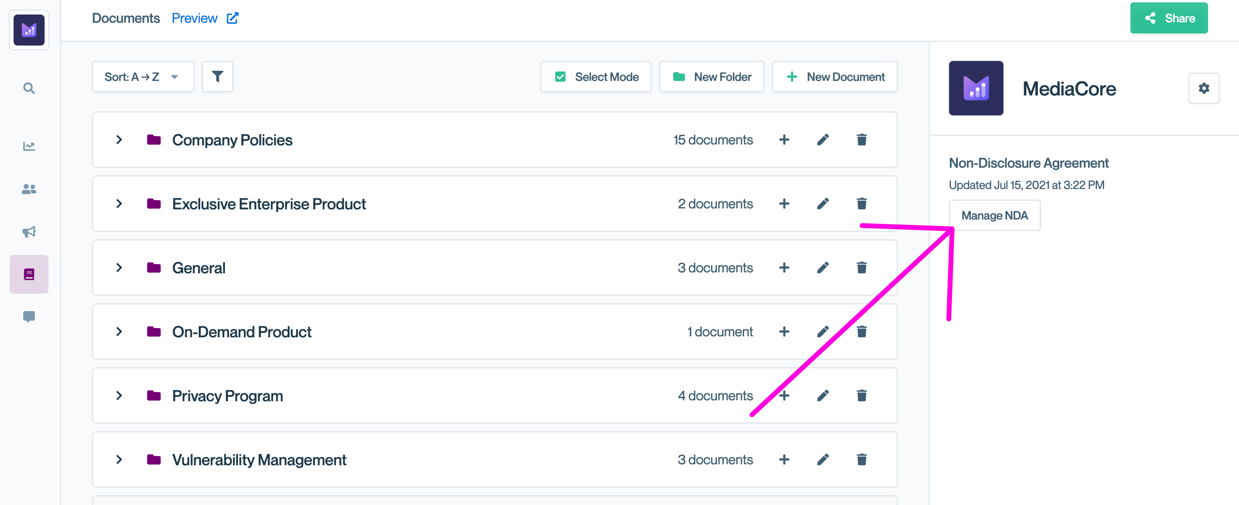This screenshot has width=1239, height=505.
Task: Click the MediaCore logo thumbnail in panel
Action: click(976, 88)
